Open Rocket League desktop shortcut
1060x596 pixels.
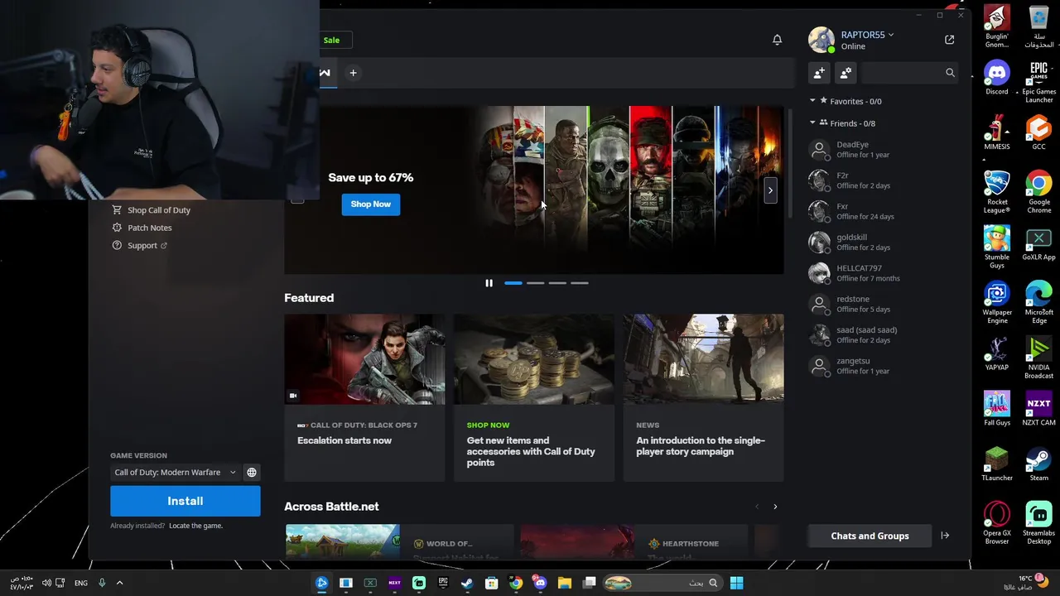997,192
